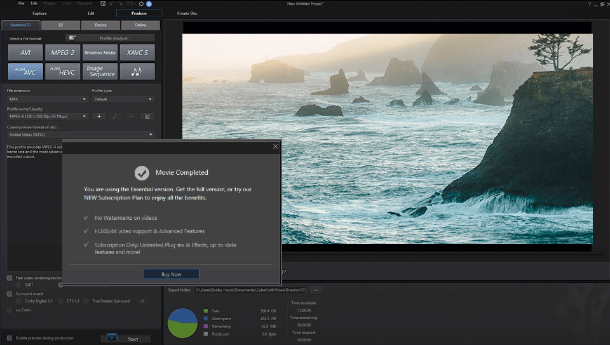Choose the Windows Media format button
The width and height of the screenshot is (610, 345).
[100, 53]
